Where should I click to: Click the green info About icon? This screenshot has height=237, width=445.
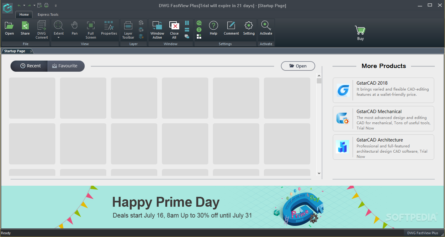pos(199,30)
